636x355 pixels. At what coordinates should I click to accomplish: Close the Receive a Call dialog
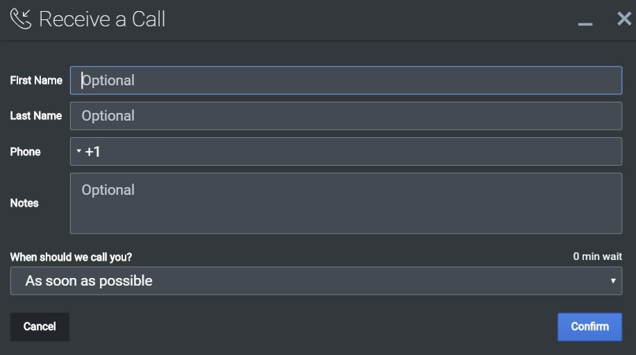(624, 19)
